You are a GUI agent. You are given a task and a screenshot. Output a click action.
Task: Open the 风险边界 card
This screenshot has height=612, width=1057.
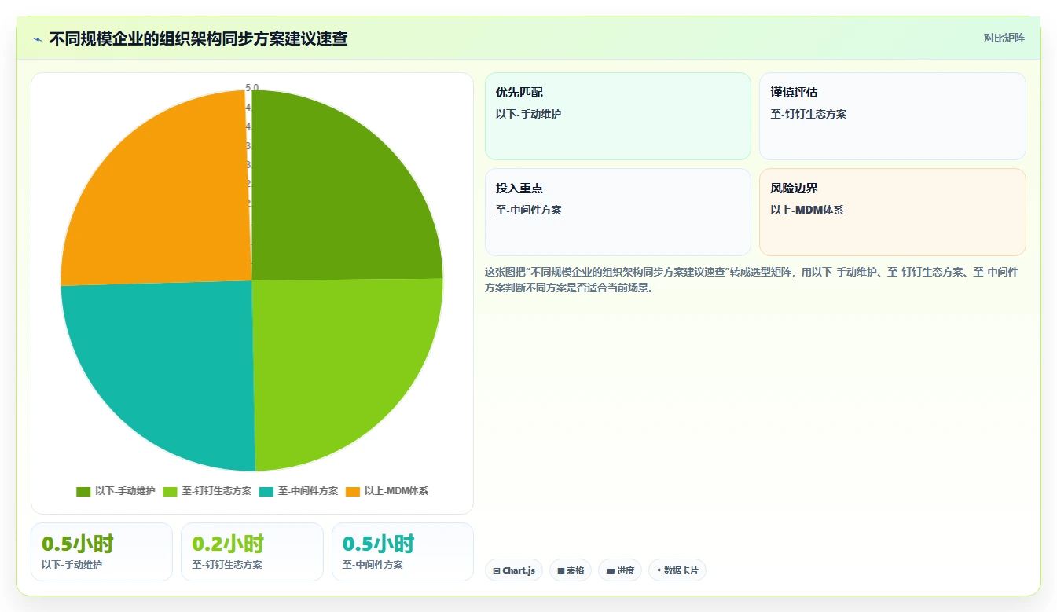tap(892, 212)
